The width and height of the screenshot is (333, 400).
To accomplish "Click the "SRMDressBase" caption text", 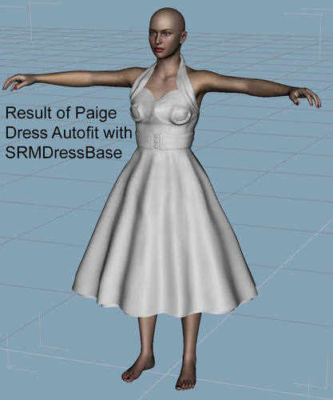I will 64,153.
